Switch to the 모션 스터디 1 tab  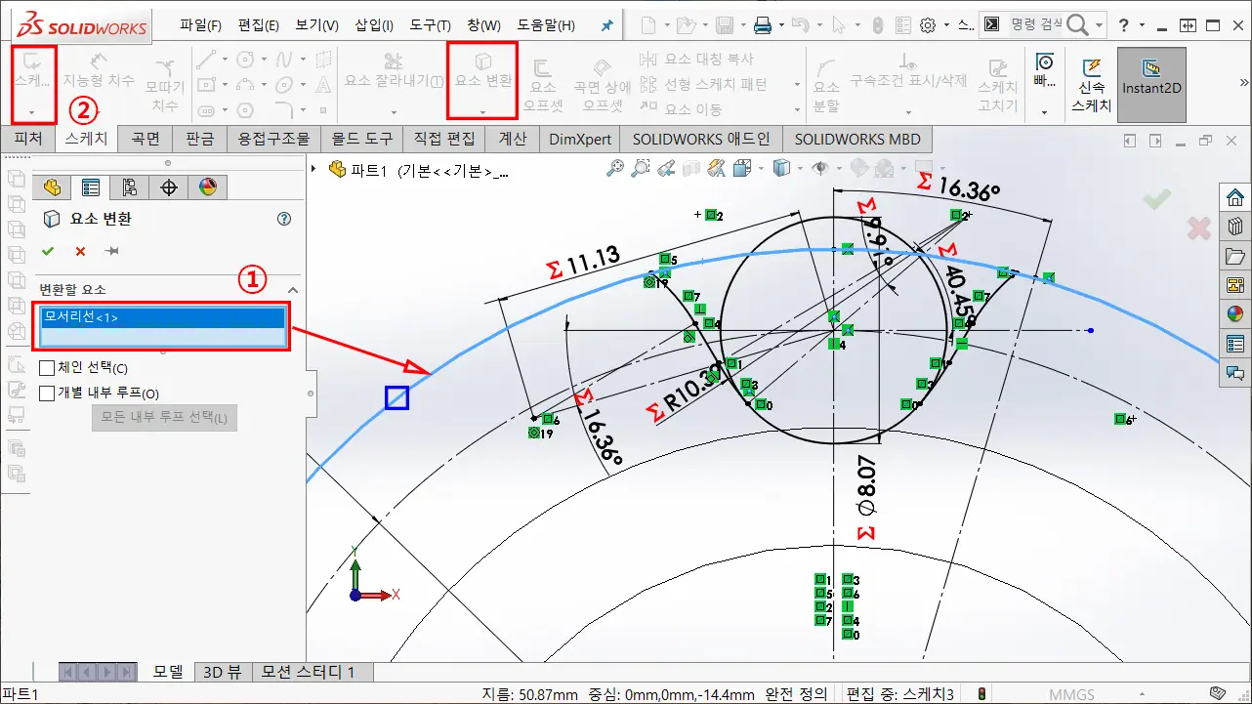(313, 672)
